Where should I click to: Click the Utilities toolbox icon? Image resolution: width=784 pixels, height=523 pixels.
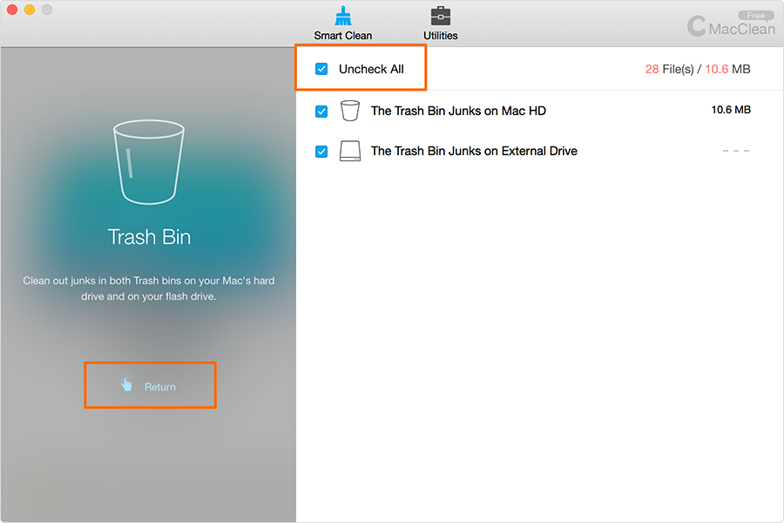[441, 17]
